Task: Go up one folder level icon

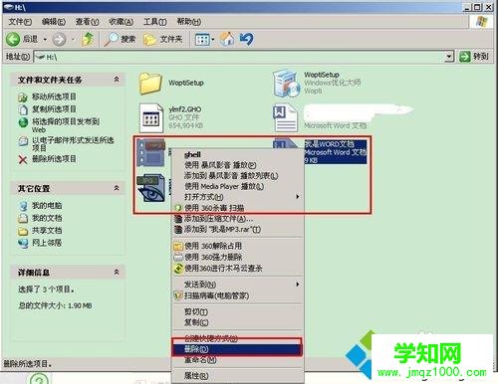Action: click(88, 39)
